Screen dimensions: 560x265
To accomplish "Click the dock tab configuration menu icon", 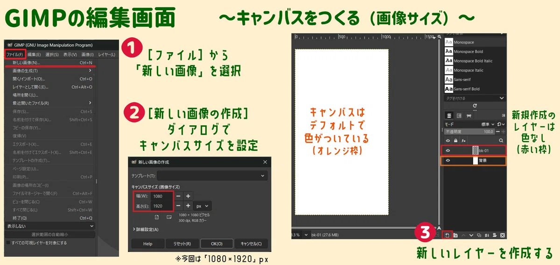I will click(503, 116).
